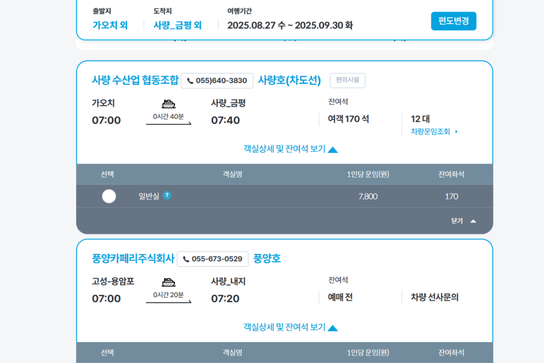Open the help tooltip beside 일반실

coord(168,196)
